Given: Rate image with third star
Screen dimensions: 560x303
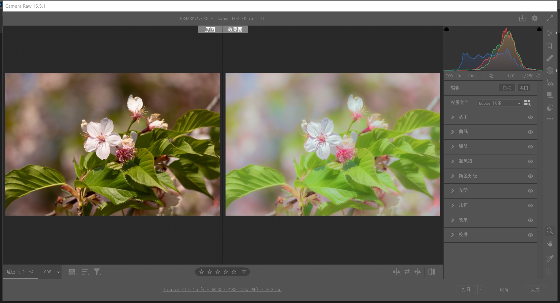Looking at the screenshot, I should tap(218, 272).
